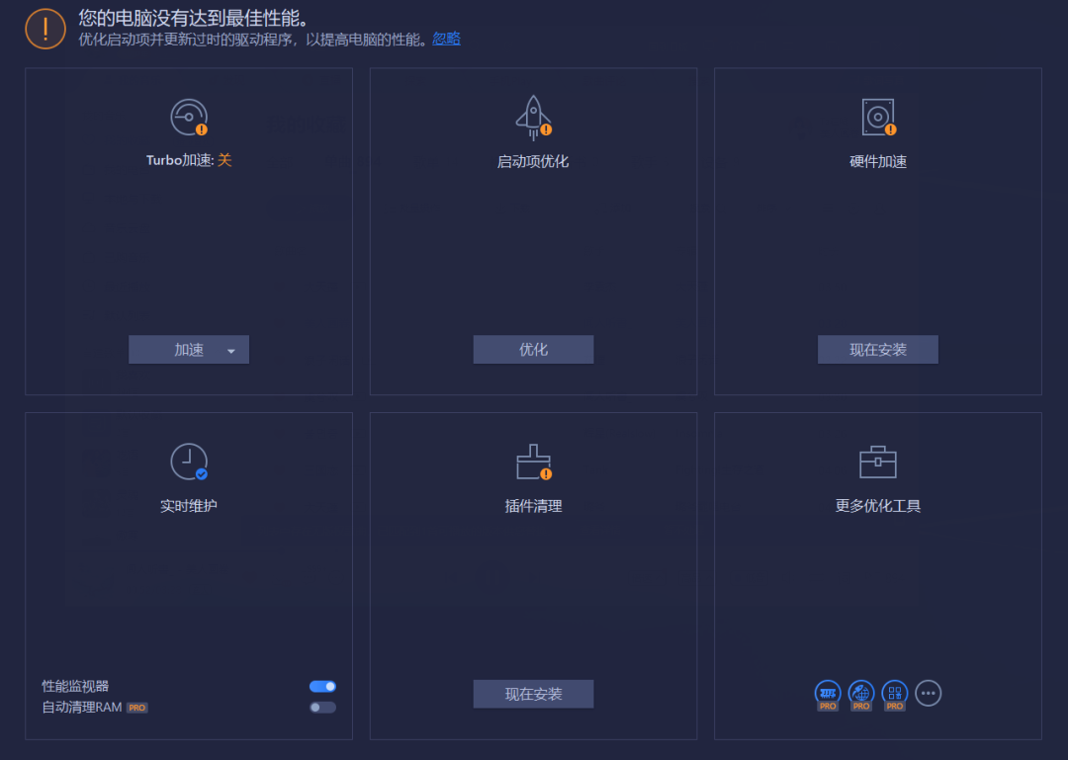The height and width of the screenshot is (760, 1068).
Task: Click the 启动项优化 title text
Action: [x=533, y=161]
